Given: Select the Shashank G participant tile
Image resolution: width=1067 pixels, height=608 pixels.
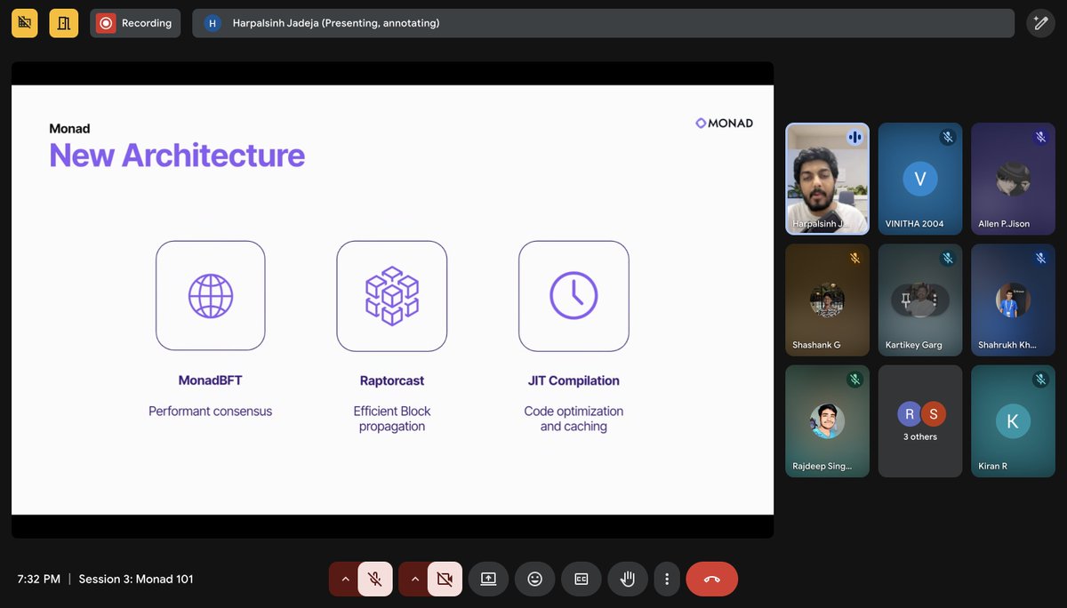Looking at the screenshot, I should (x=827, y=300).
